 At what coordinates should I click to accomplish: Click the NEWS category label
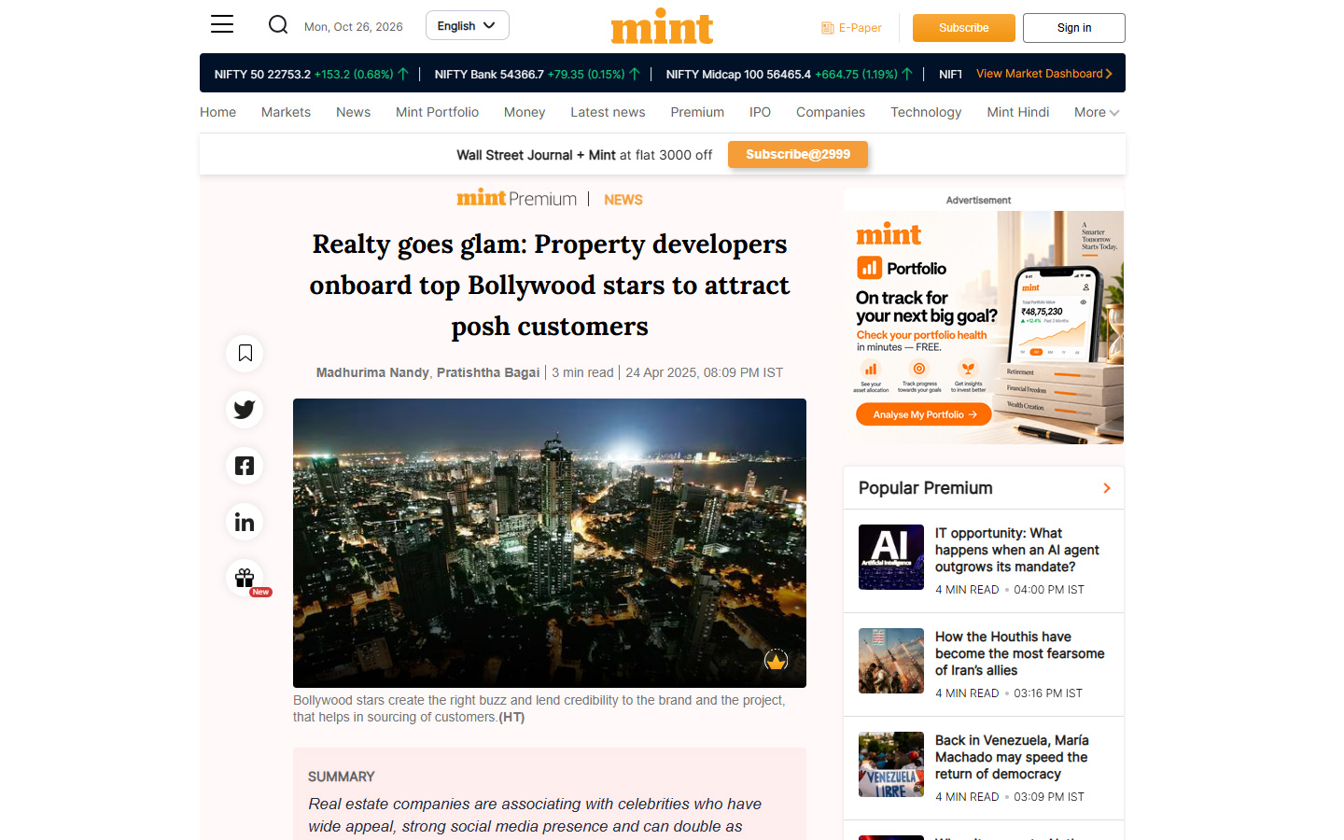[x=623, y=200]
